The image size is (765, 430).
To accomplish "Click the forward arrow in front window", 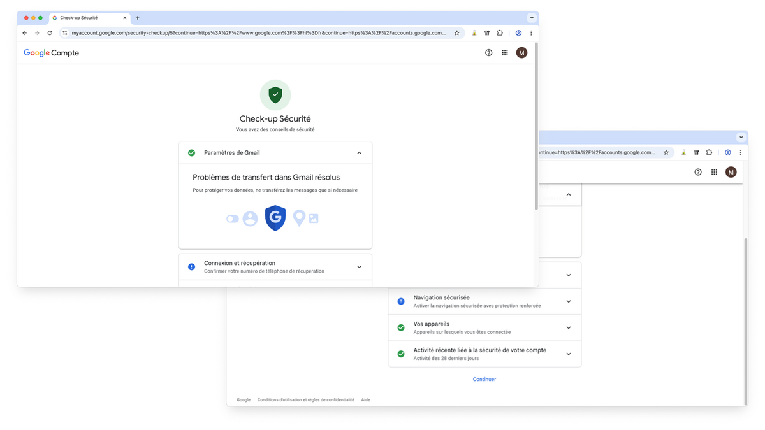I will tap(37, 33).
